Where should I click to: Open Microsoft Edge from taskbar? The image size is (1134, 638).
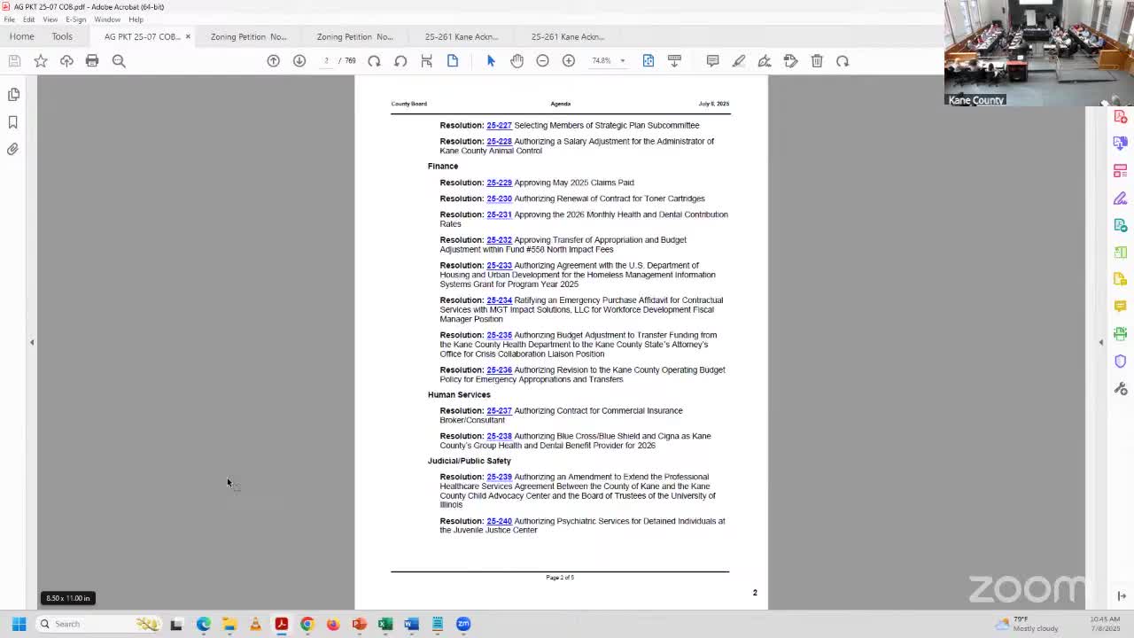204,624
